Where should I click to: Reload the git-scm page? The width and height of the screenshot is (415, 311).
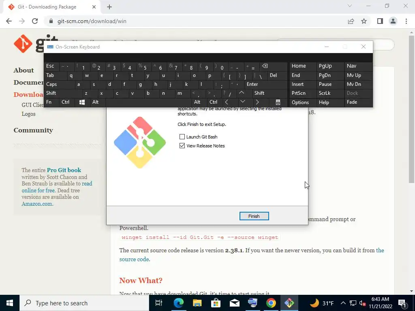(35, 21)
